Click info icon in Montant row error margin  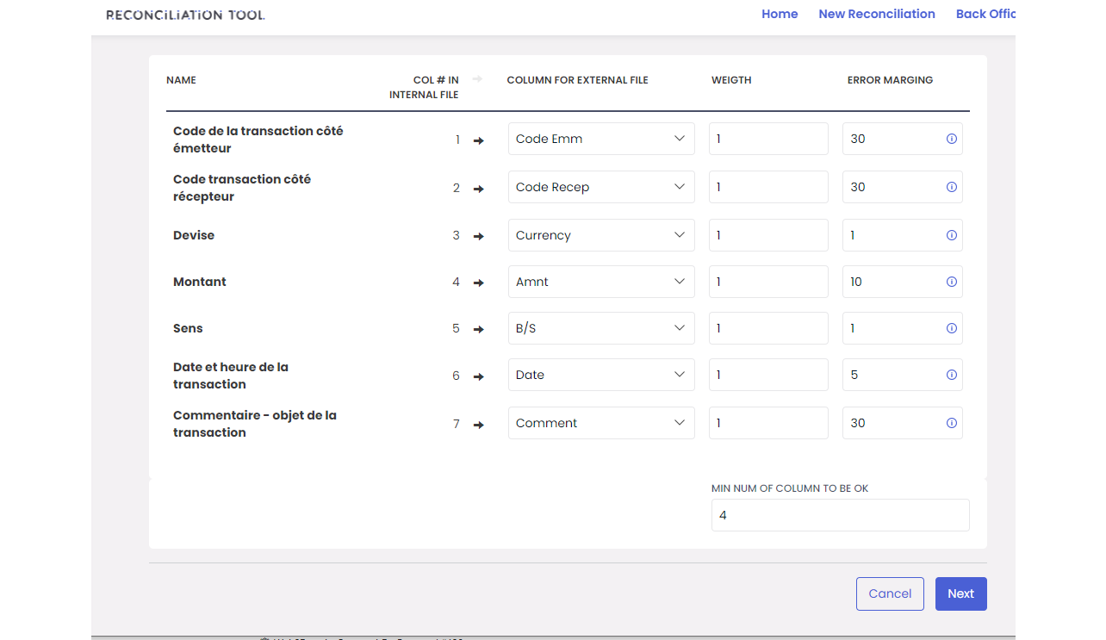coord(951,282)
